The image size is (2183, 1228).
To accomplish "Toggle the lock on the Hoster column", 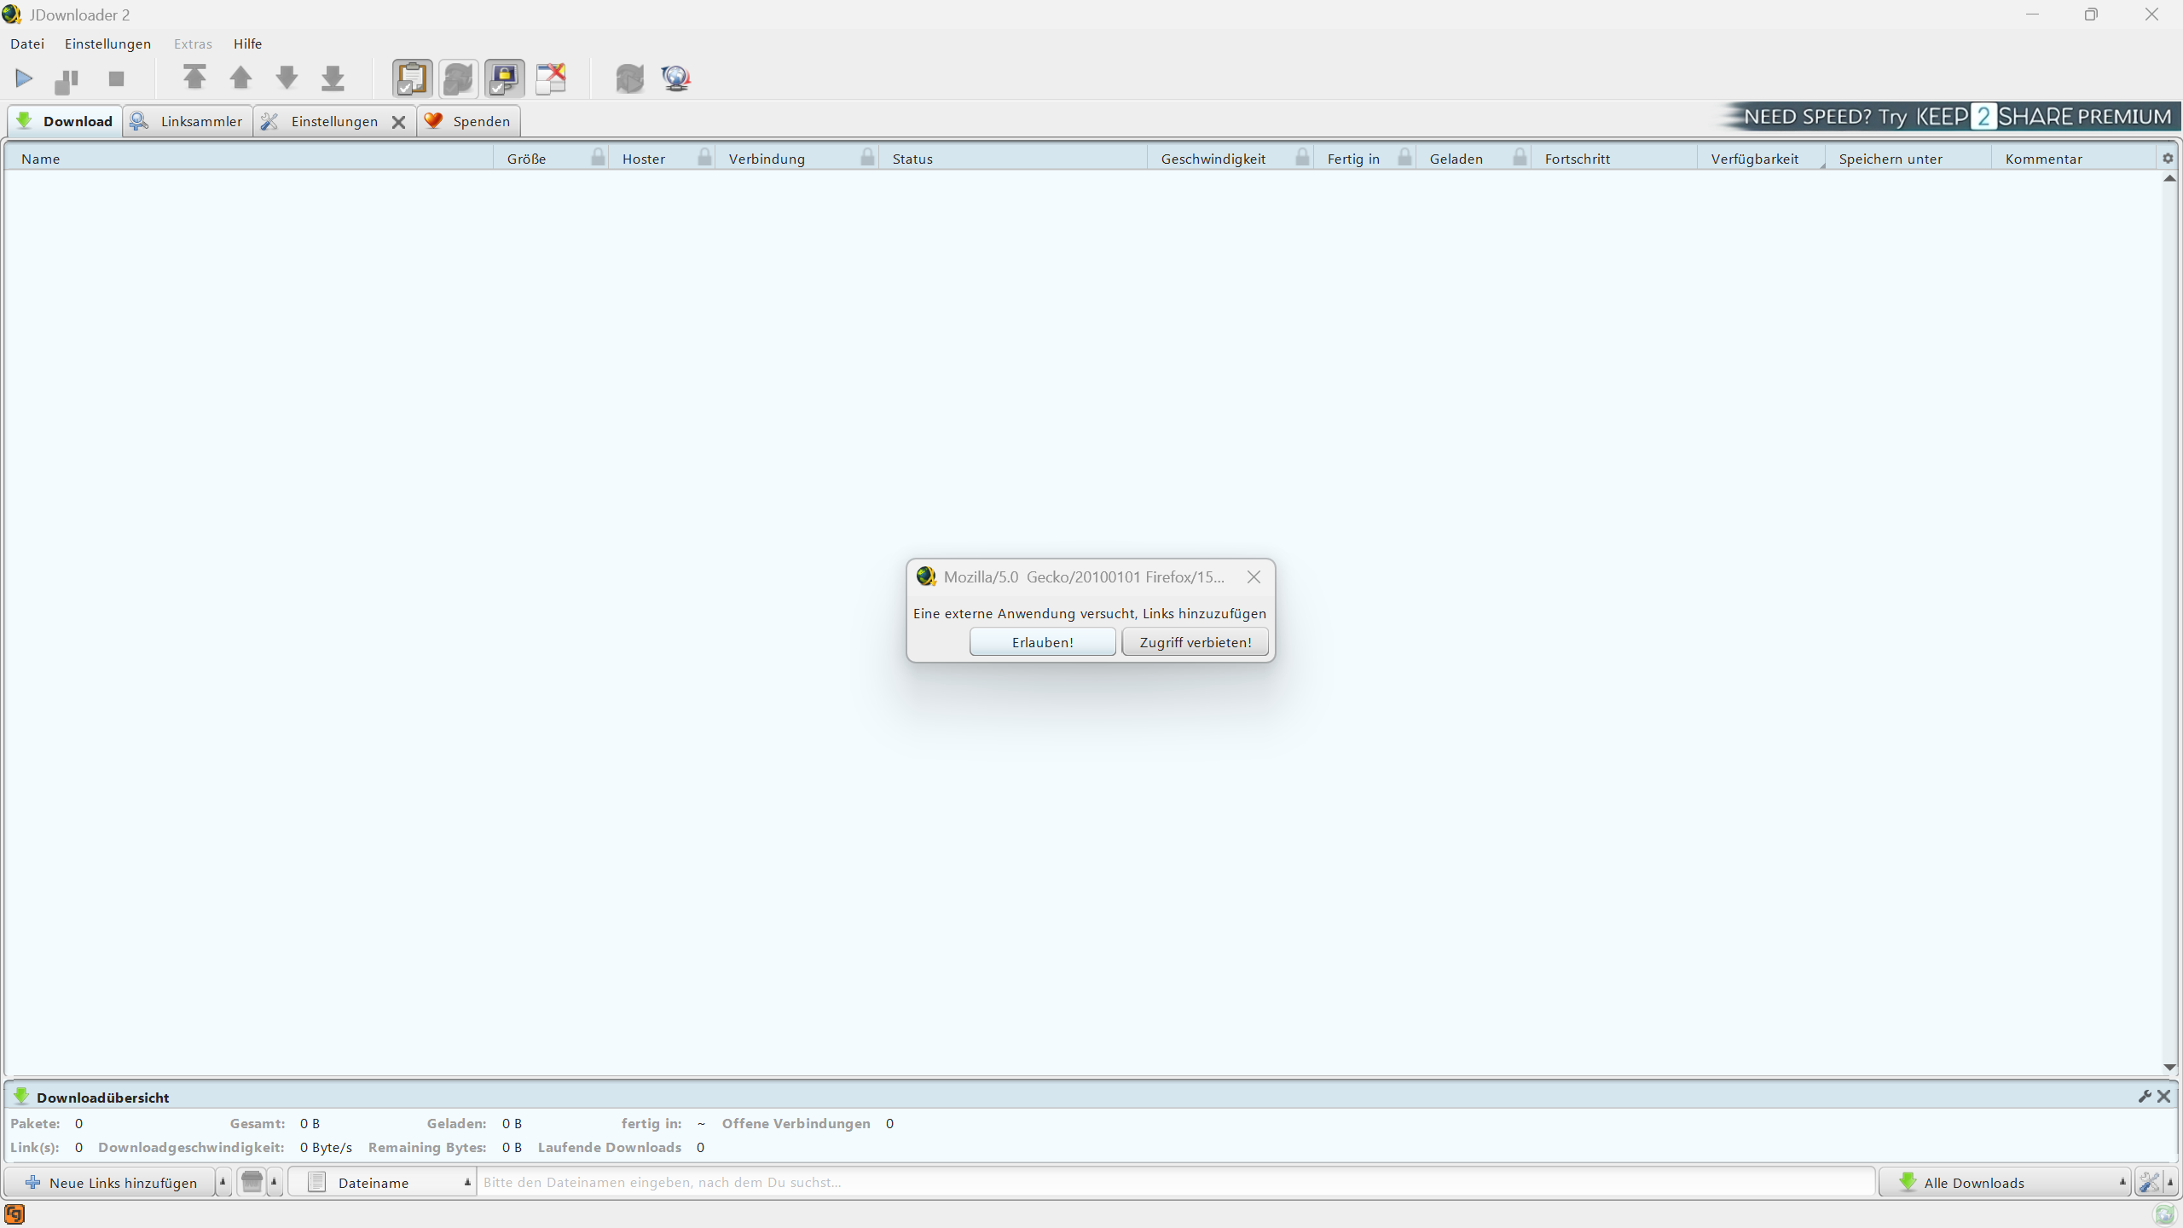I will coord(704,157).
